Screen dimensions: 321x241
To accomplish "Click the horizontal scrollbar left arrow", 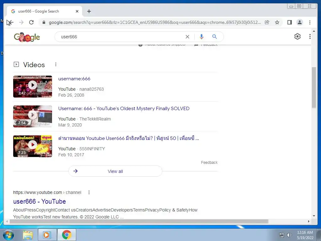I will coord(7,221).
